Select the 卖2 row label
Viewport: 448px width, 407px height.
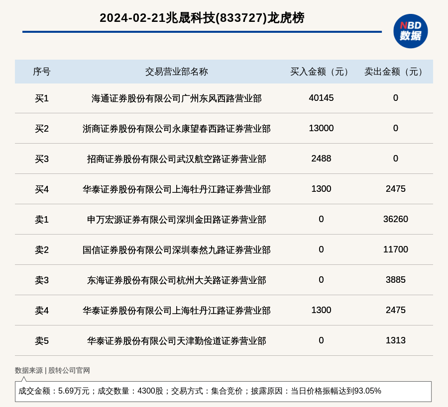click(x=42, y=250)
